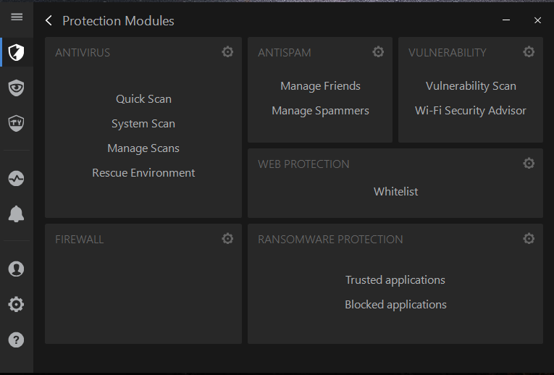
Task: Open Ransomware Protection settings gear
Action: coord(529,239)
